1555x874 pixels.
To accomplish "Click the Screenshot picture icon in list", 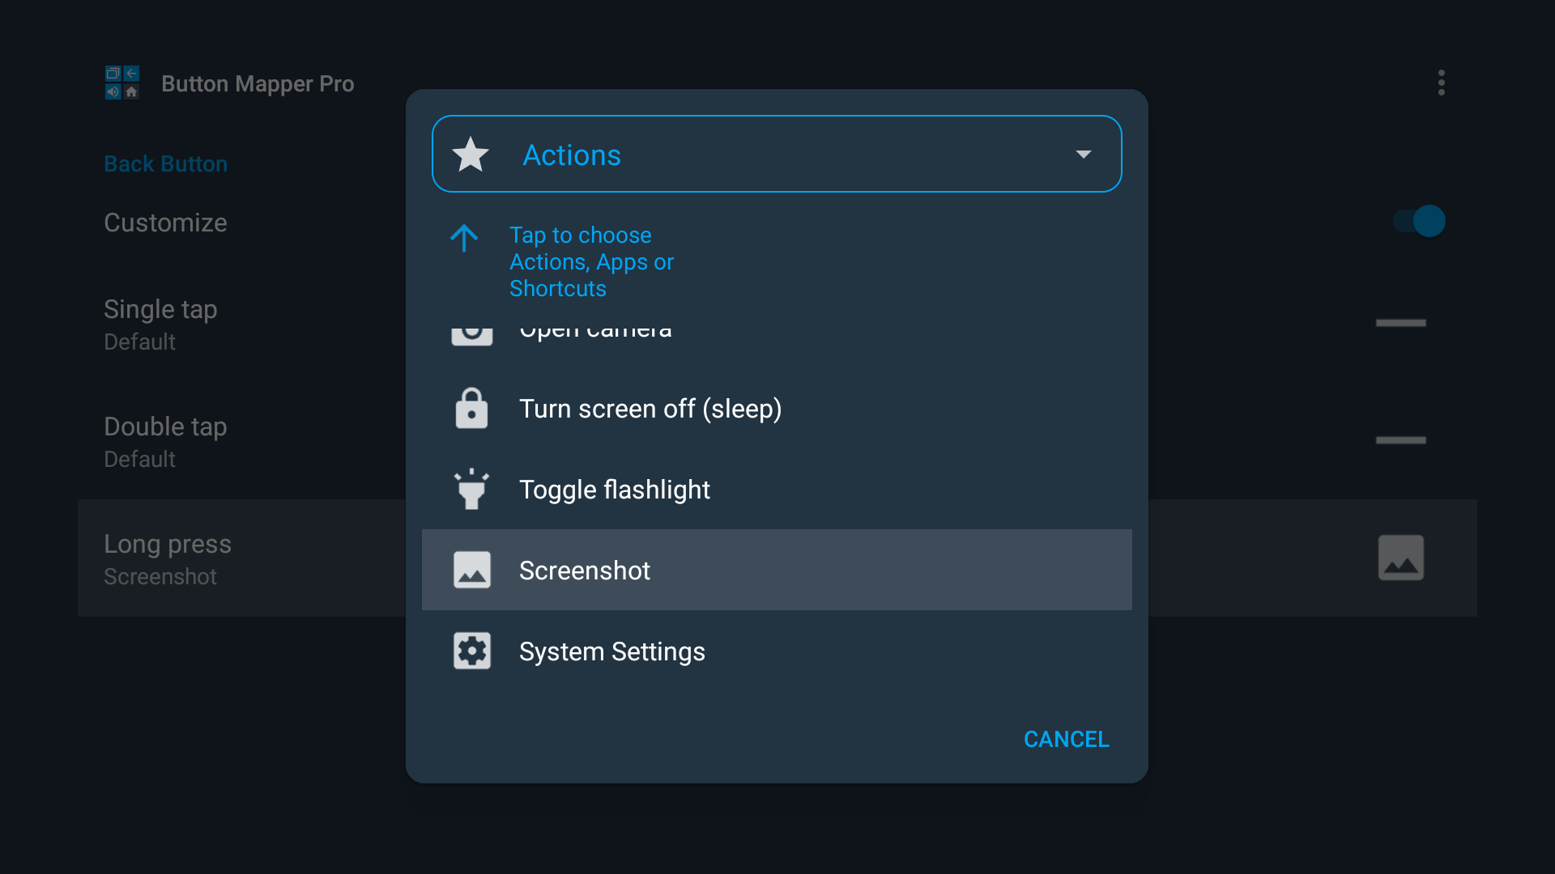I will point(471,571).
